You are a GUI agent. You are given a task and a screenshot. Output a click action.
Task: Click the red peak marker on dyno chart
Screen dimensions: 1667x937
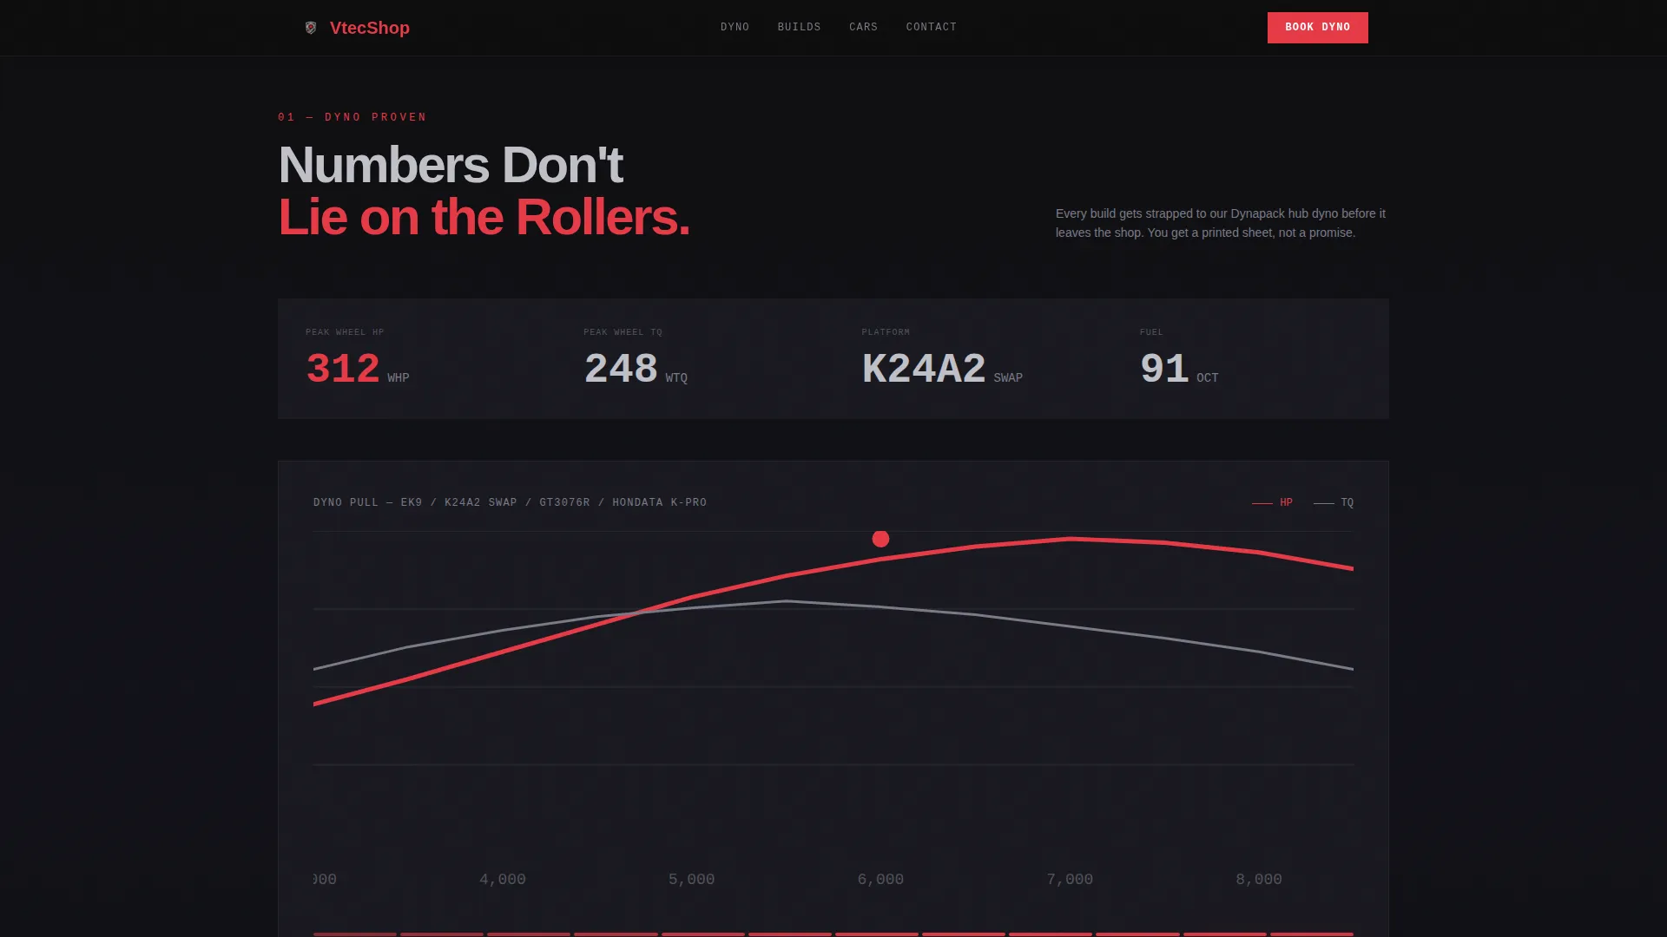880,539
